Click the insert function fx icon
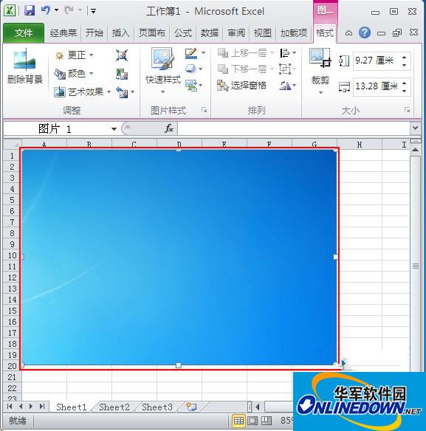This screenshot has height=431, width=426. [x=169, y=128]
